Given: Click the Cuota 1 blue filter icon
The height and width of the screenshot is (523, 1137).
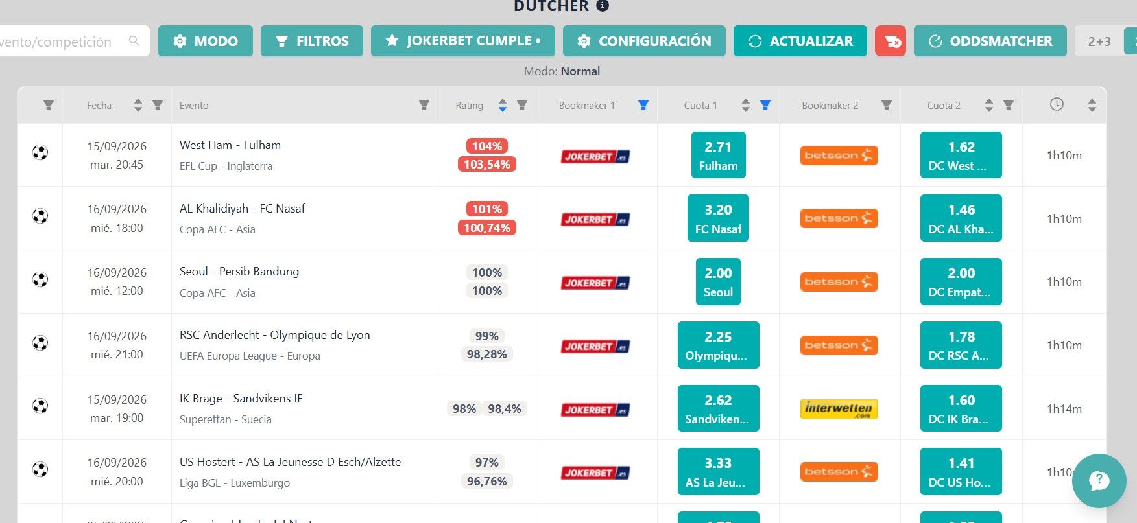Looking at the screenshot, I should coord(765,105).
